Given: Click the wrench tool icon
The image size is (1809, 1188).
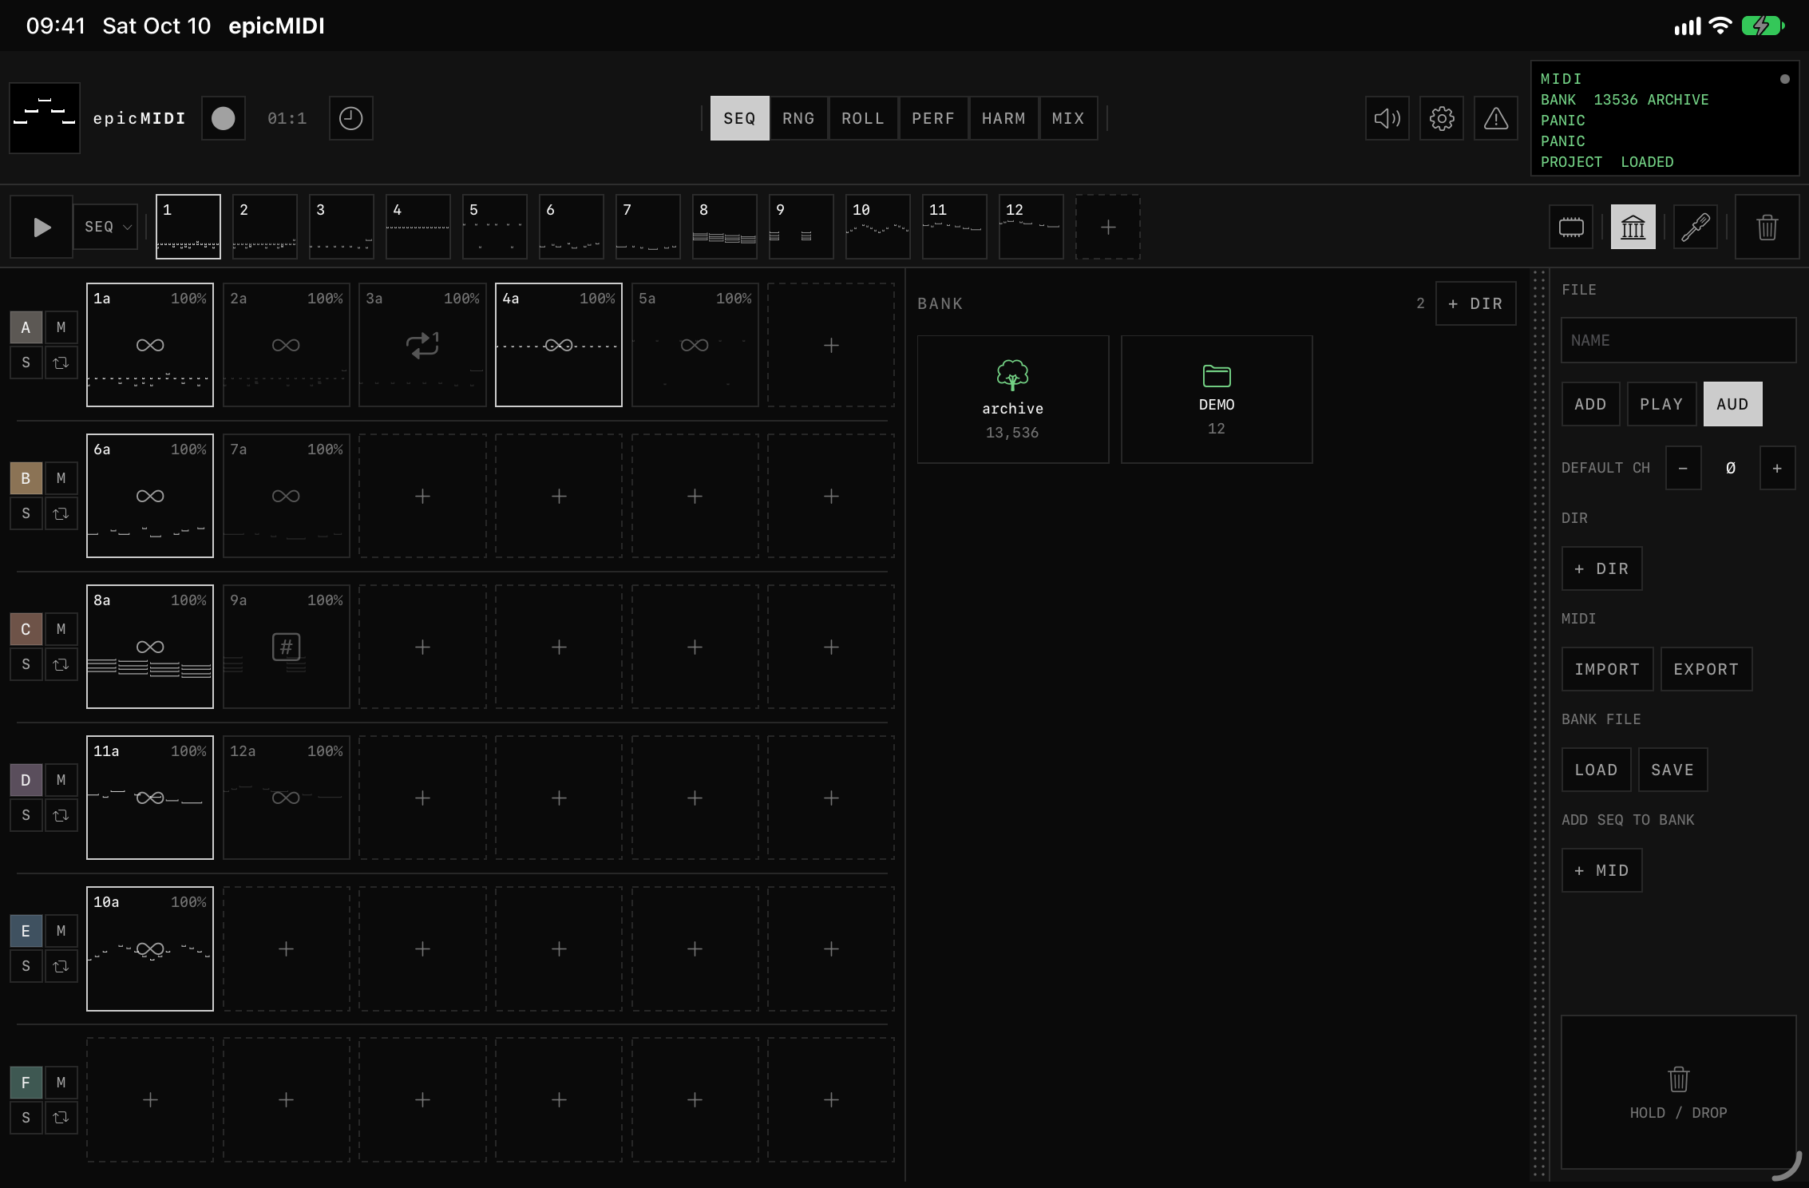Looking at the screenshot, I should [x=1696, y=227].
